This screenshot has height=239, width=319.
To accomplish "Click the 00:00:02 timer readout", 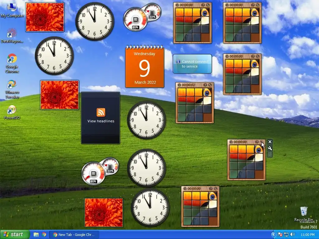I will 188,85.
